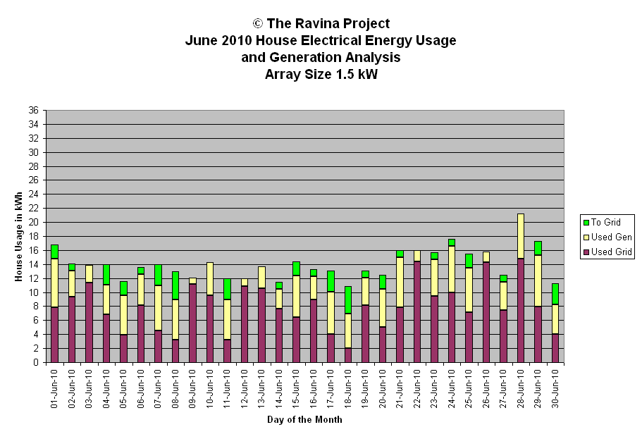Select the green To Grid bar for 18-Jun-10
The width and height of the screenshot is (642, 439).
pos(348,299)
